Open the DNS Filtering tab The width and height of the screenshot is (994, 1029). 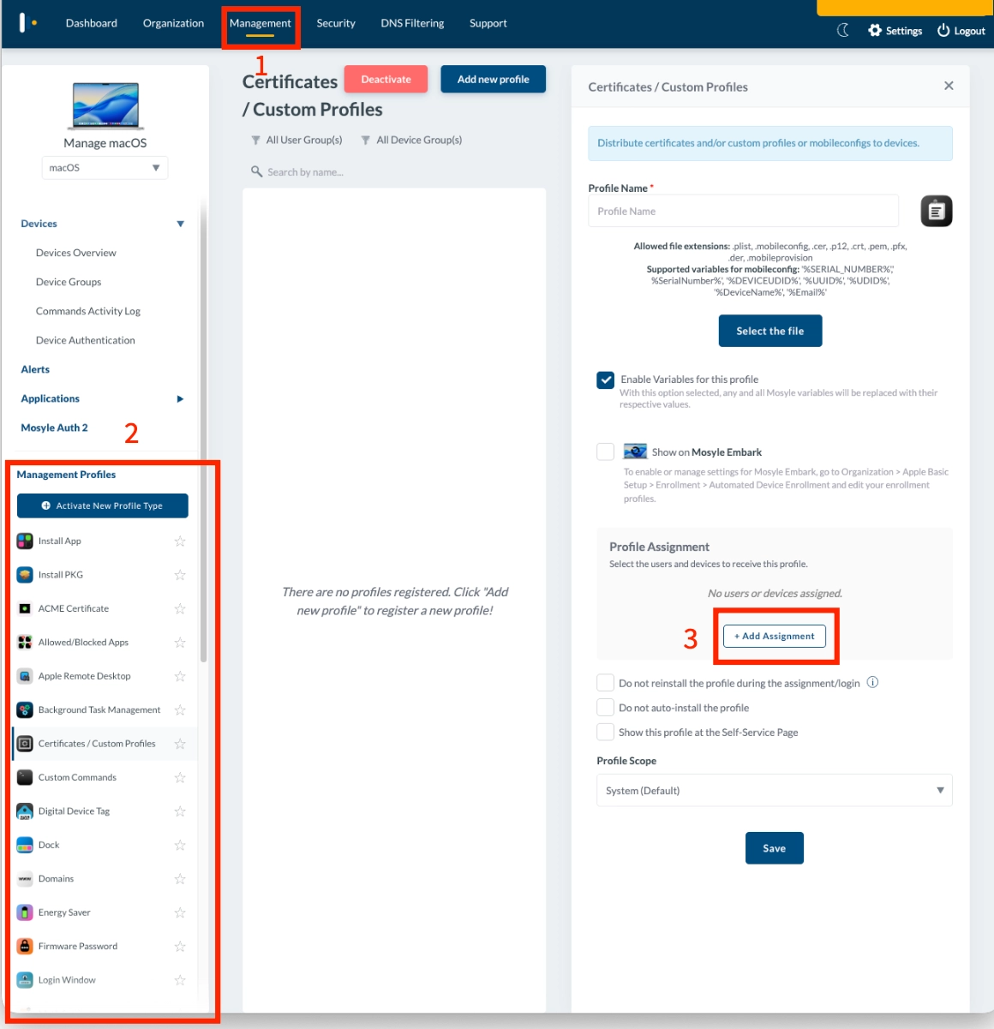412,23
